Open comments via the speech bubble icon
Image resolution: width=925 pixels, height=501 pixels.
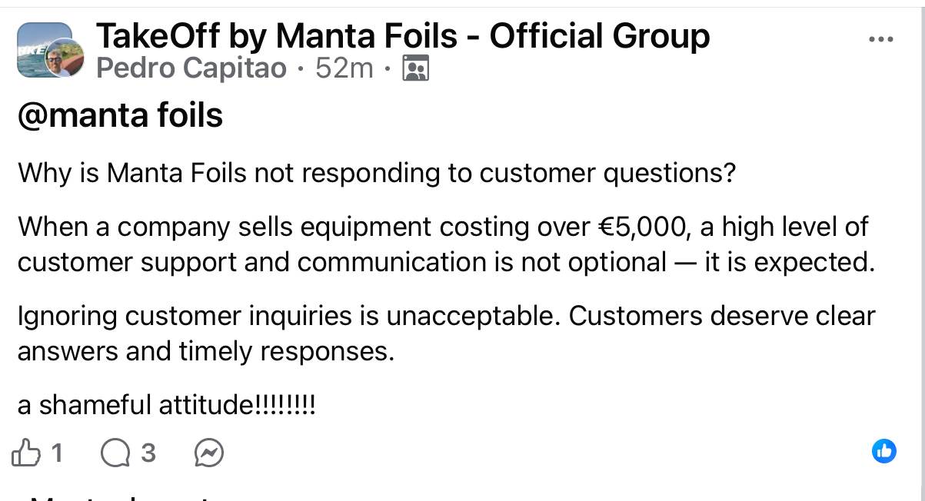pyautogui.click(x=115, y=453)
